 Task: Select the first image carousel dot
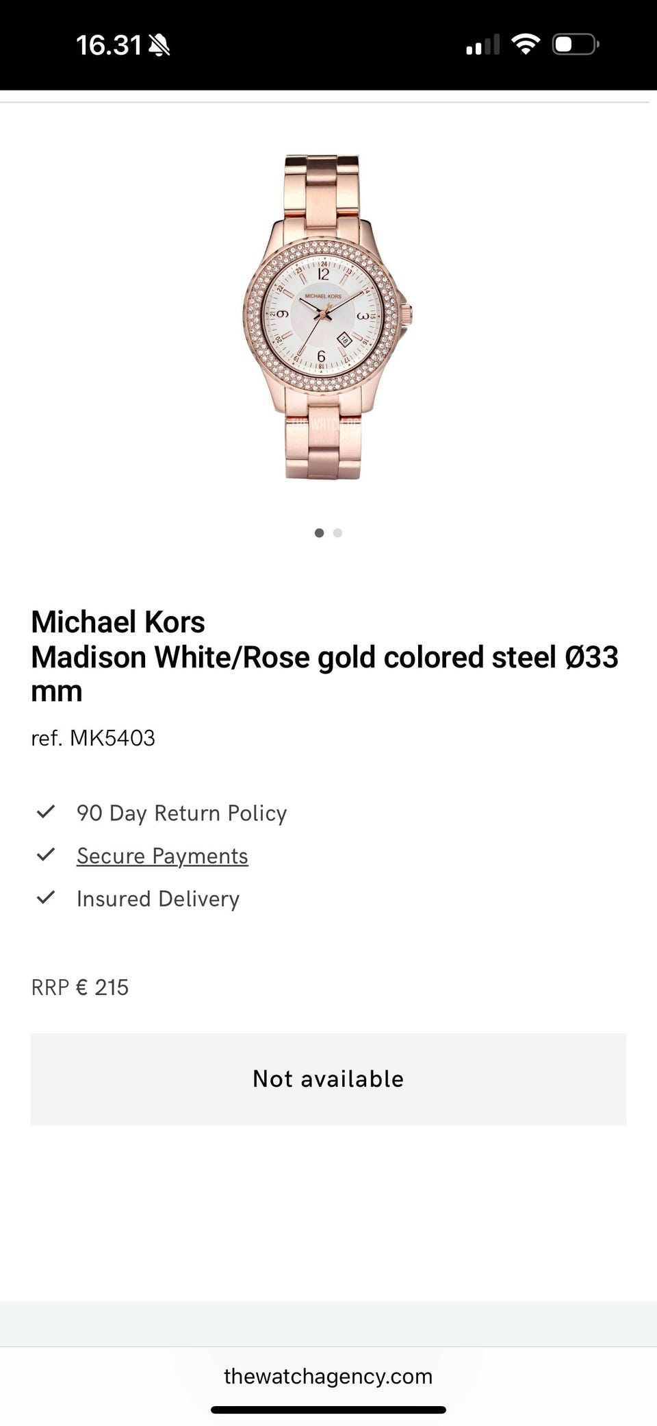pos(319,533)
